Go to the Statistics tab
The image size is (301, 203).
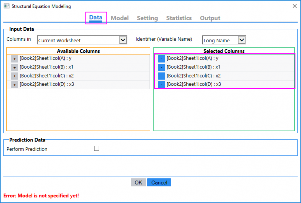coord(179,18)
